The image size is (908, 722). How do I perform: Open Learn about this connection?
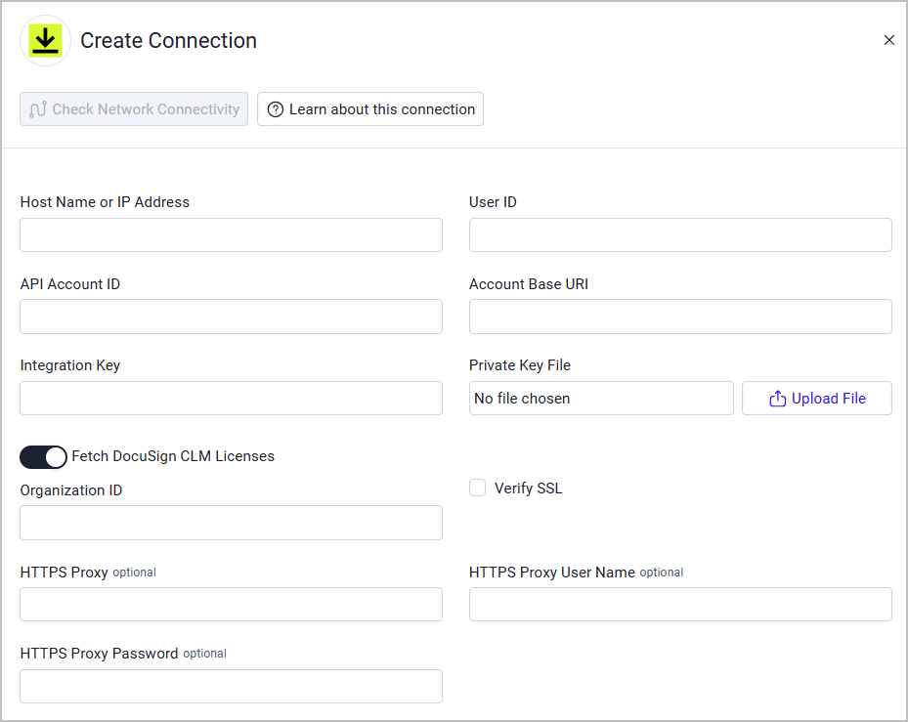tap(370, 108)
